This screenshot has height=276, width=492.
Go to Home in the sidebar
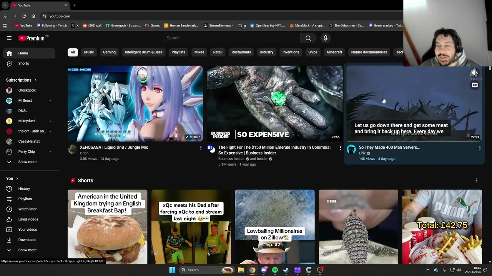click(x=29, y=53)
